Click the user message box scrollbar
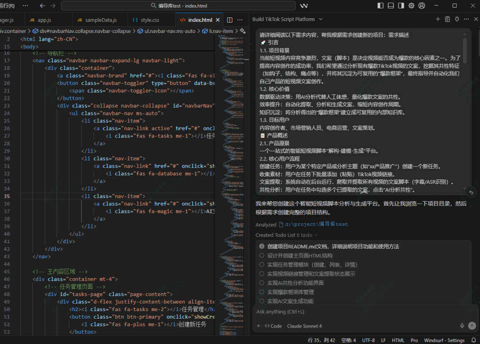The width and height of the screenshot is (480, 344). coord(465,51)
